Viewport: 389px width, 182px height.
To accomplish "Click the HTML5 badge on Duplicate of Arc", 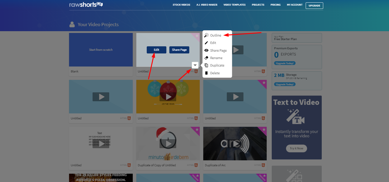I will [x=260, y=165].
